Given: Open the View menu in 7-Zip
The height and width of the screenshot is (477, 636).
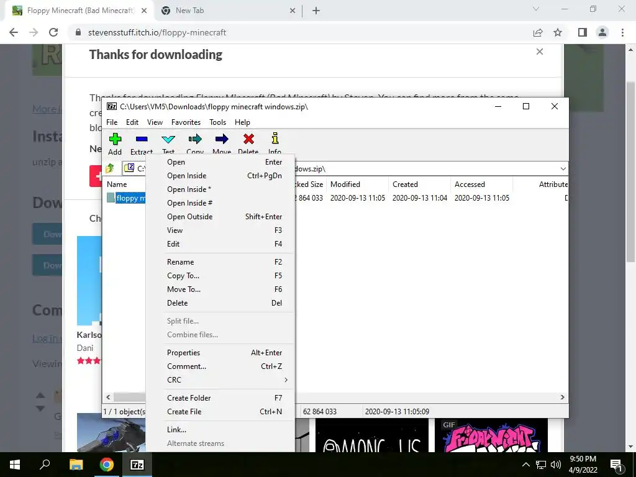Looking at the screenshot, I should coord(155,122).
